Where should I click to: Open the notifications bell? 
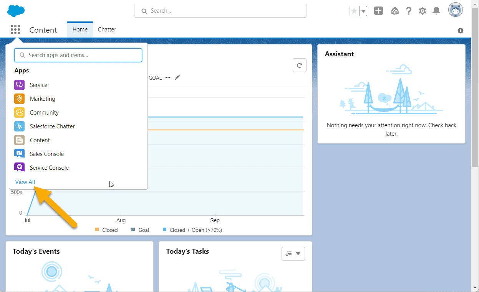436,11
